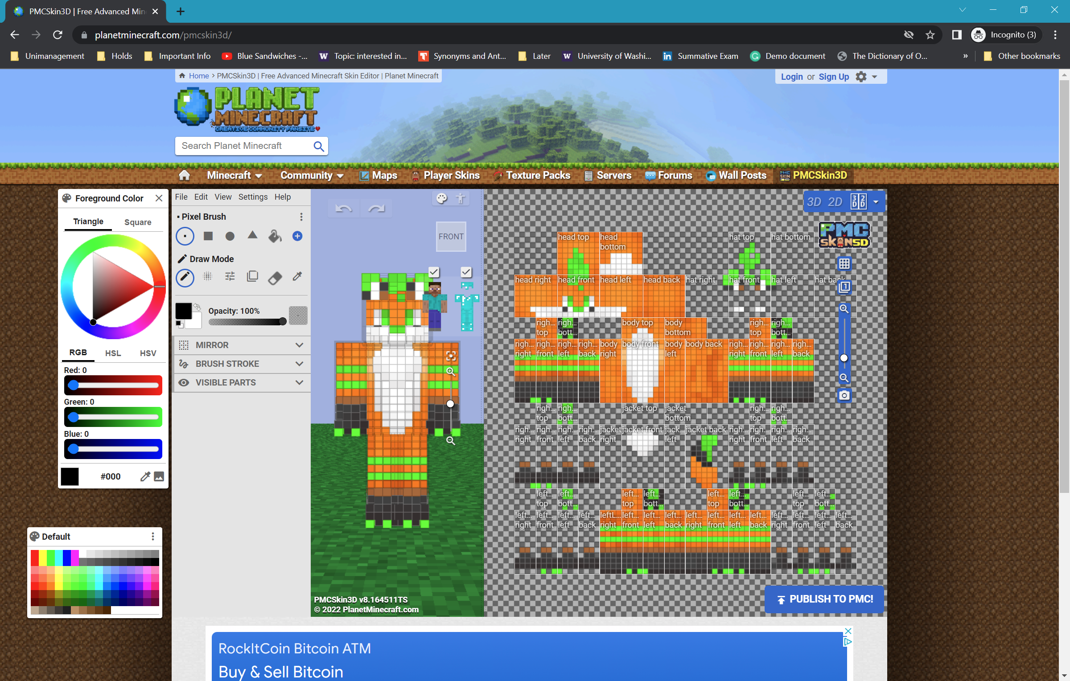Switch to 2D only view
1070x681 pixels.
point(835,202)
